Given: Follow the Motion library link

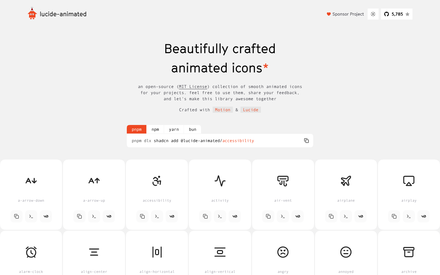Looking at the screenshot, I should coord(222,110).
